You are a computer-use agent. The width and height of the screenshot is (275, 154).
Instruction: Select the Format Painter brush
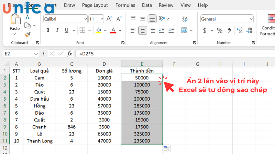click(27, 35)
